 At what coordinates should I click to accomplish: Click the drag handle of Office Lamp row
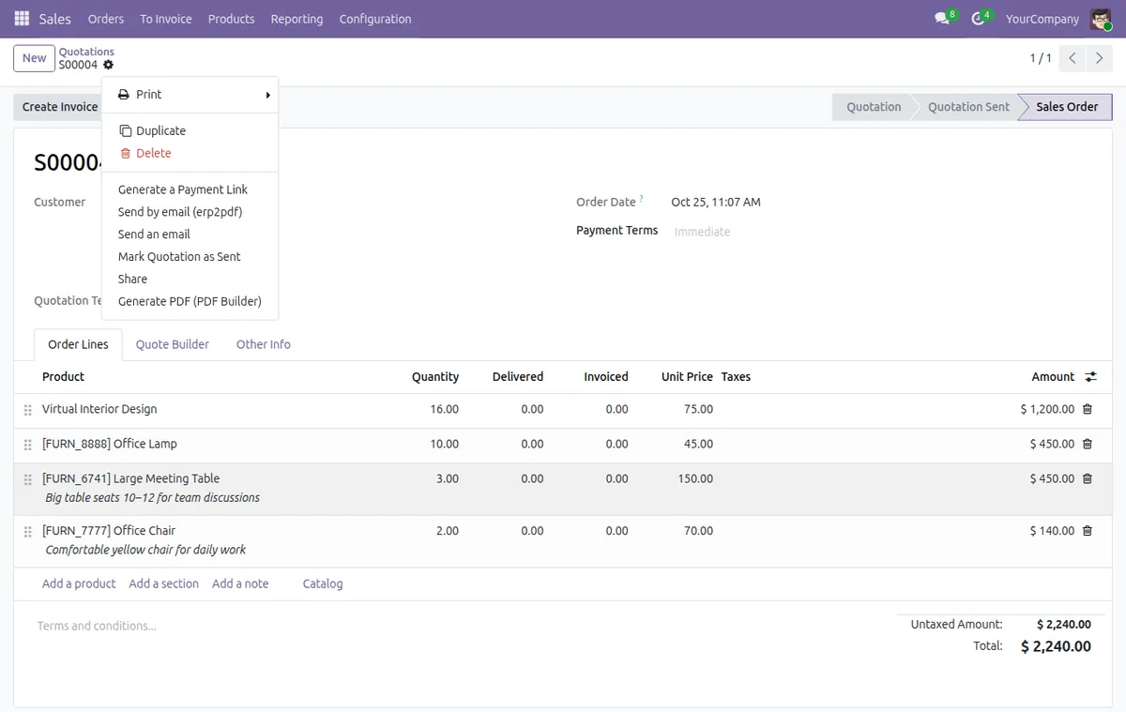(27, 445)
